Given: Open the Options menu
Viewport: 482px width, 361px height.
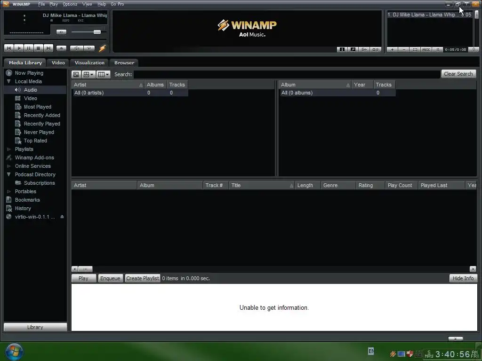Looking at the screenshot, I should 70,4.
